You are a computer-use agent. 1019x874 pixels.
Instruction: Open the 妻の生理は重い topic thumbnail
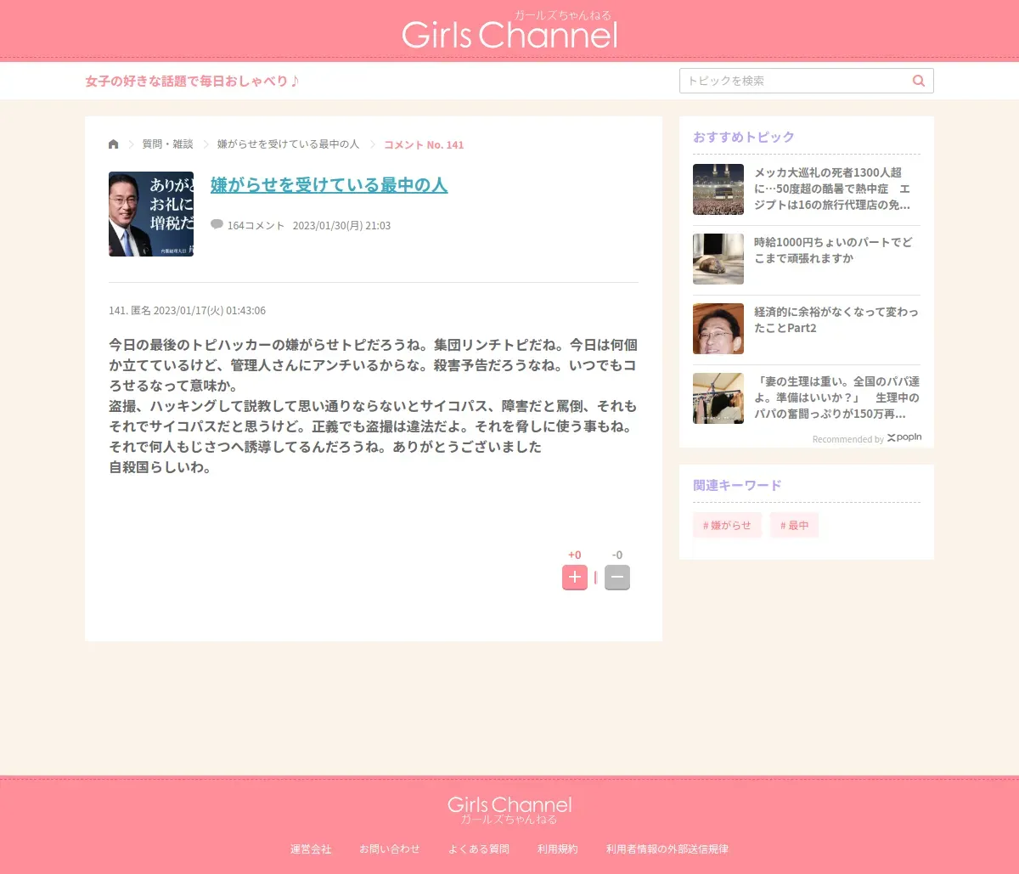tap(718, 398)
